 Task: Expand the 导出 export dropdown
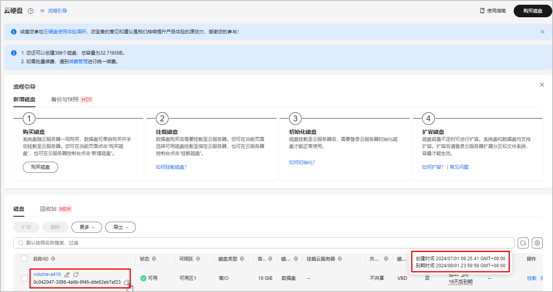pos(121,227)
